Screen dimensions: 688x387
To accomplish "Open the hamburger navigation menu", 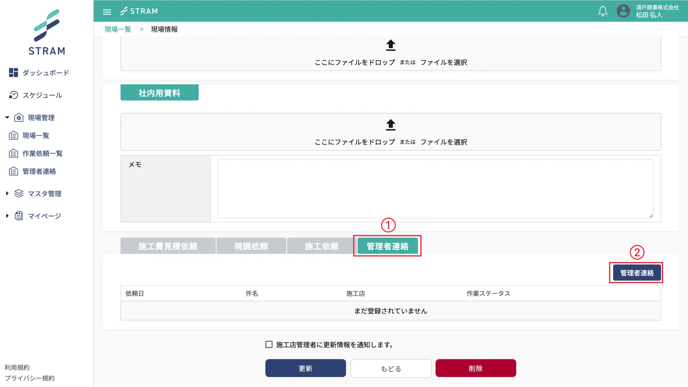I will pos(107,11).
